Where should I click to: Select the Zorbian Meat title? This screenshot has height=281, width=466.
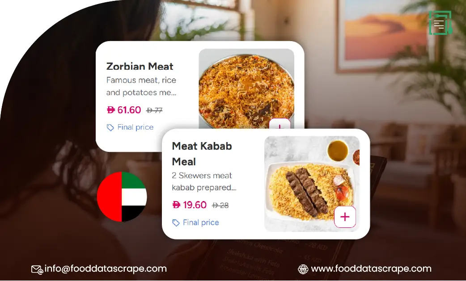click(140, 66)
